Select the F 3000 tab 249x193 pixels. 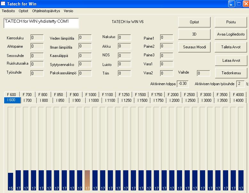click(x=206, y=95)
